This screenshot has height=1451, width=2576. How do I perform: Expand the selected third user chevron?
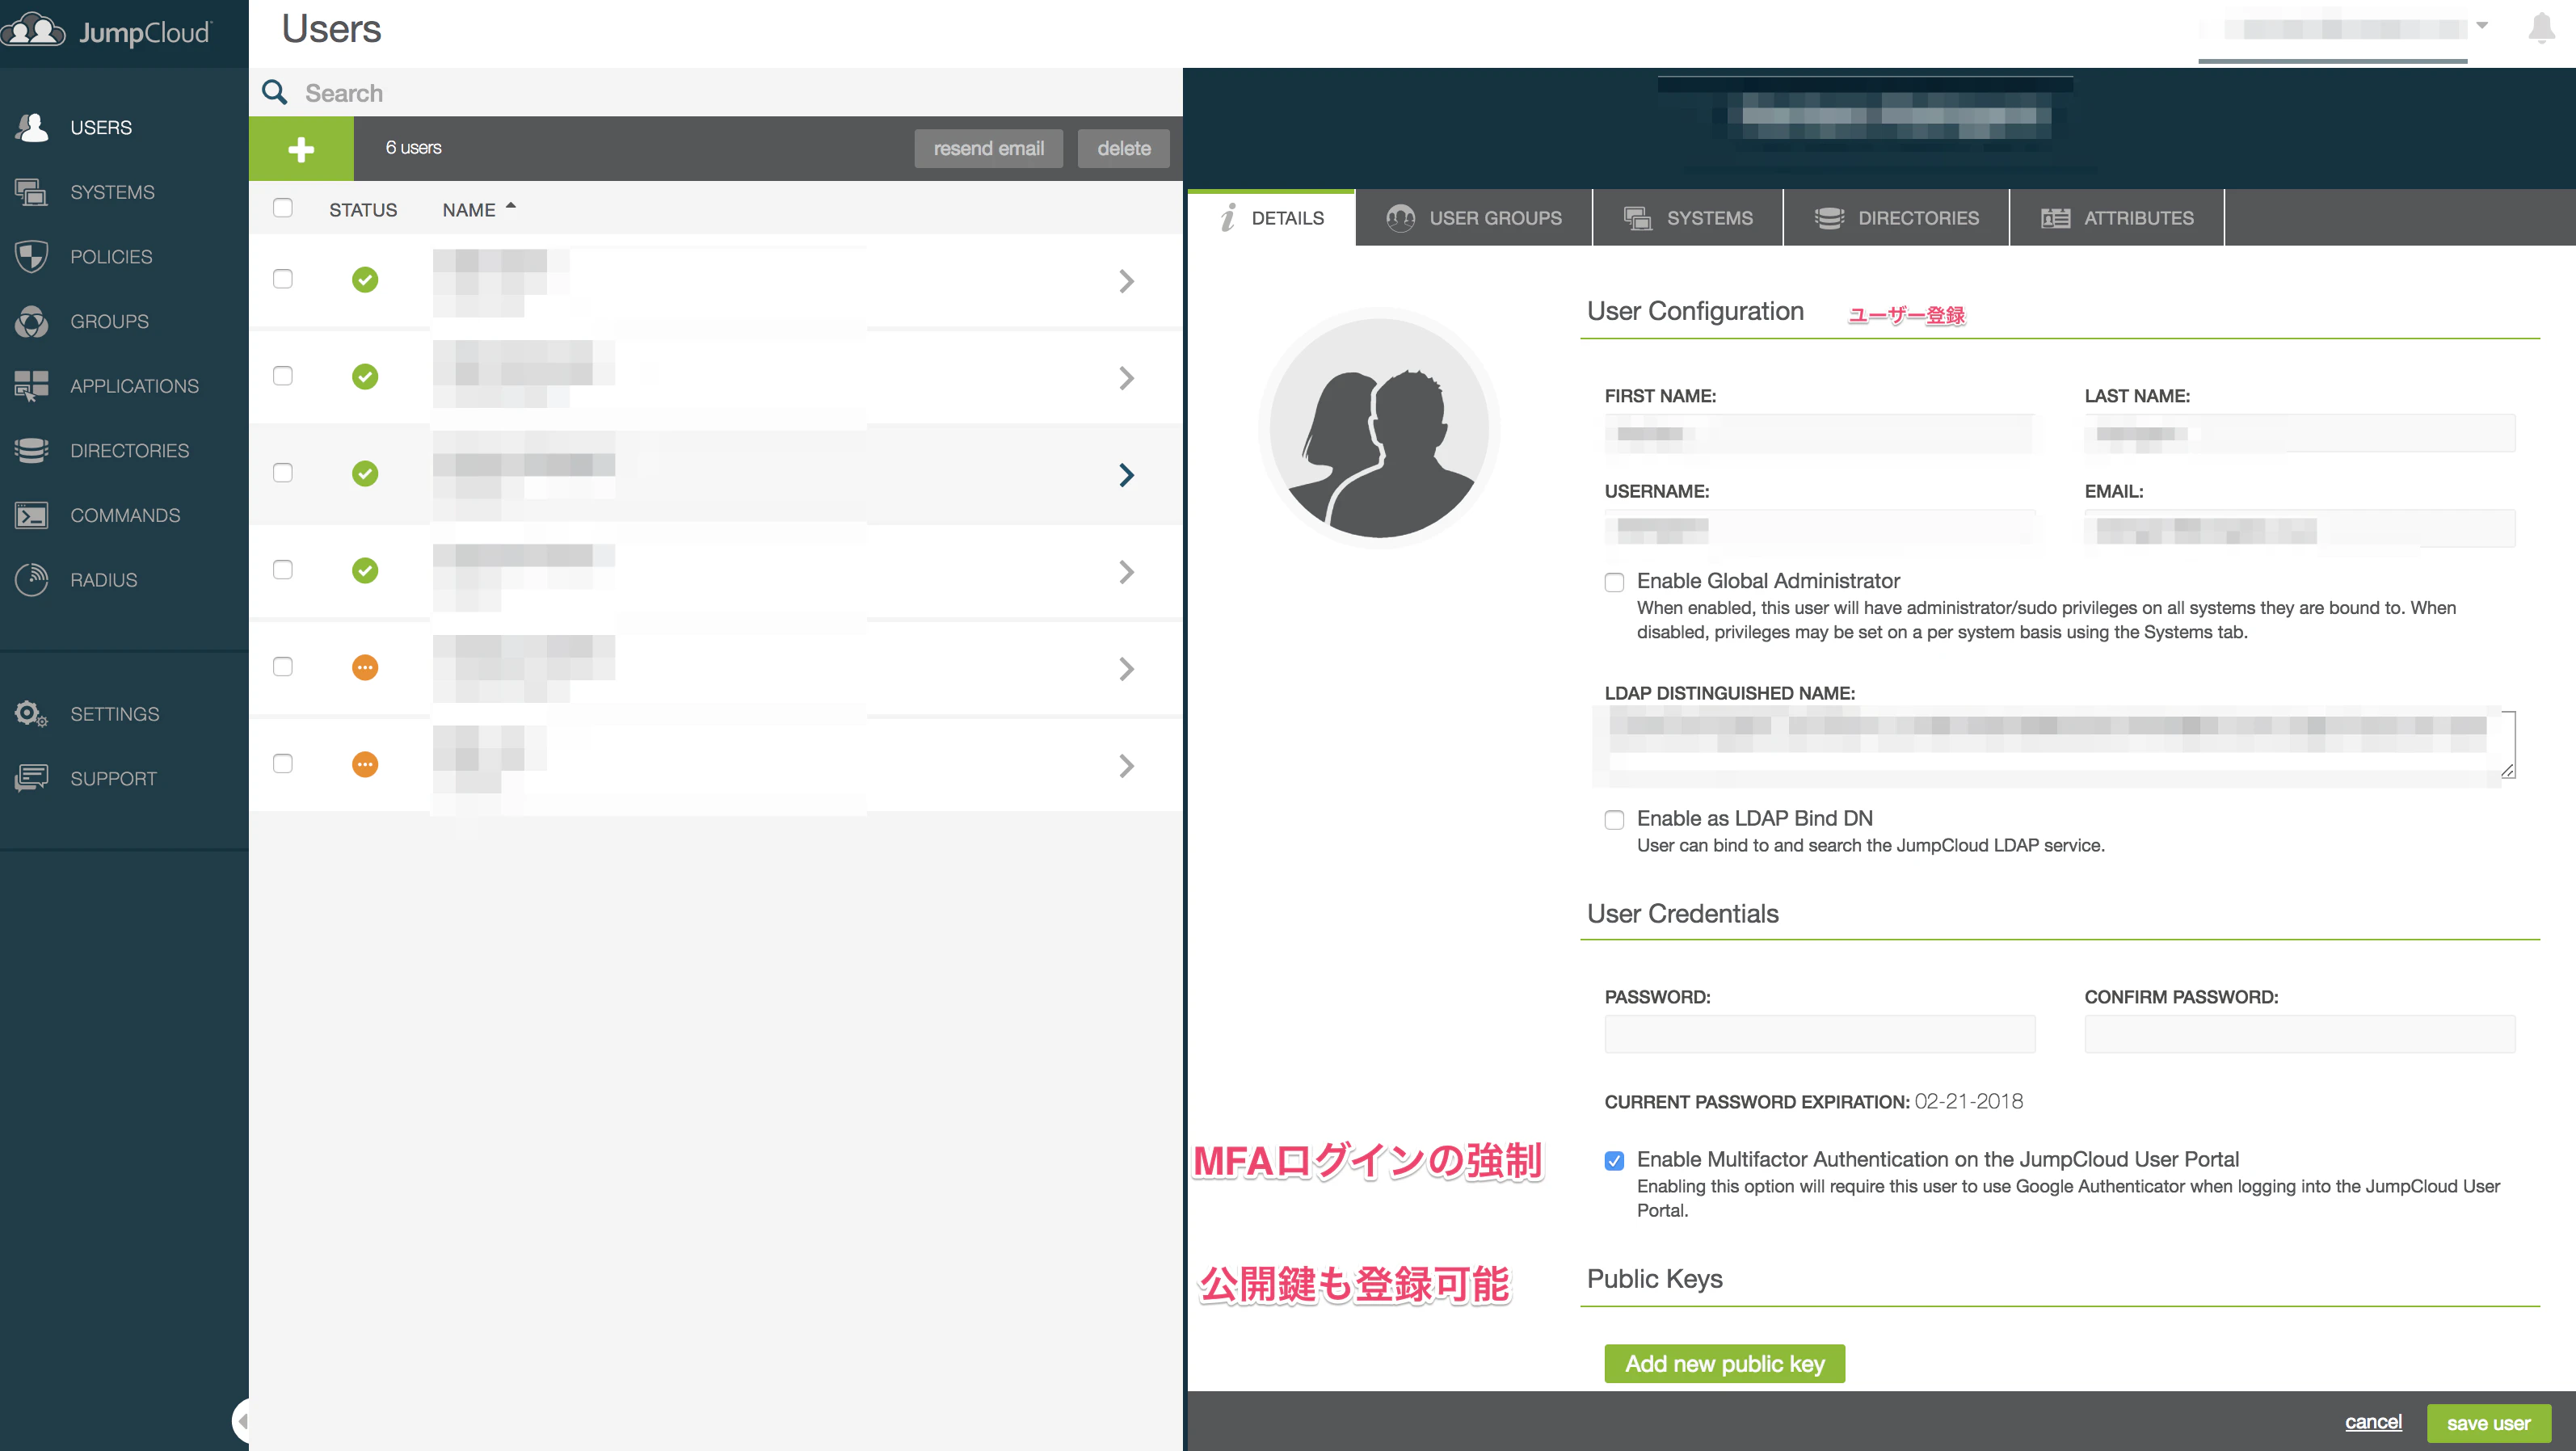[x=1127, y=475]
